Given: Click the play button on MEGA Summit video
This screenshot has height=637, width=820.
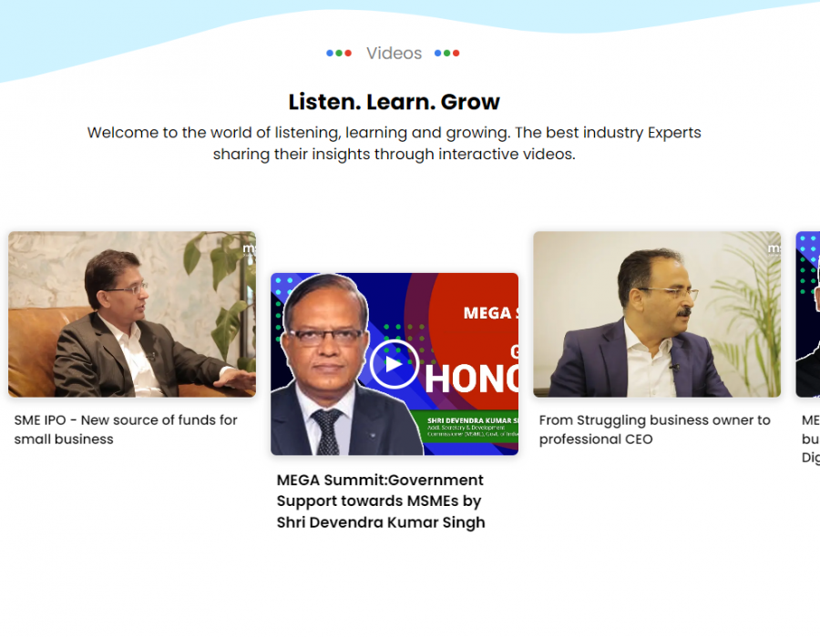Looking at the screenshot, I should (x=394, y=364).
